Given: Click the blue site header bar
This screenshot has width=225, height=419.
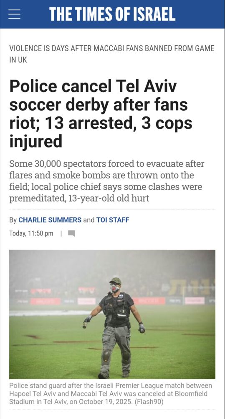Looking at the screenshot, I should (x=112, y=14).
